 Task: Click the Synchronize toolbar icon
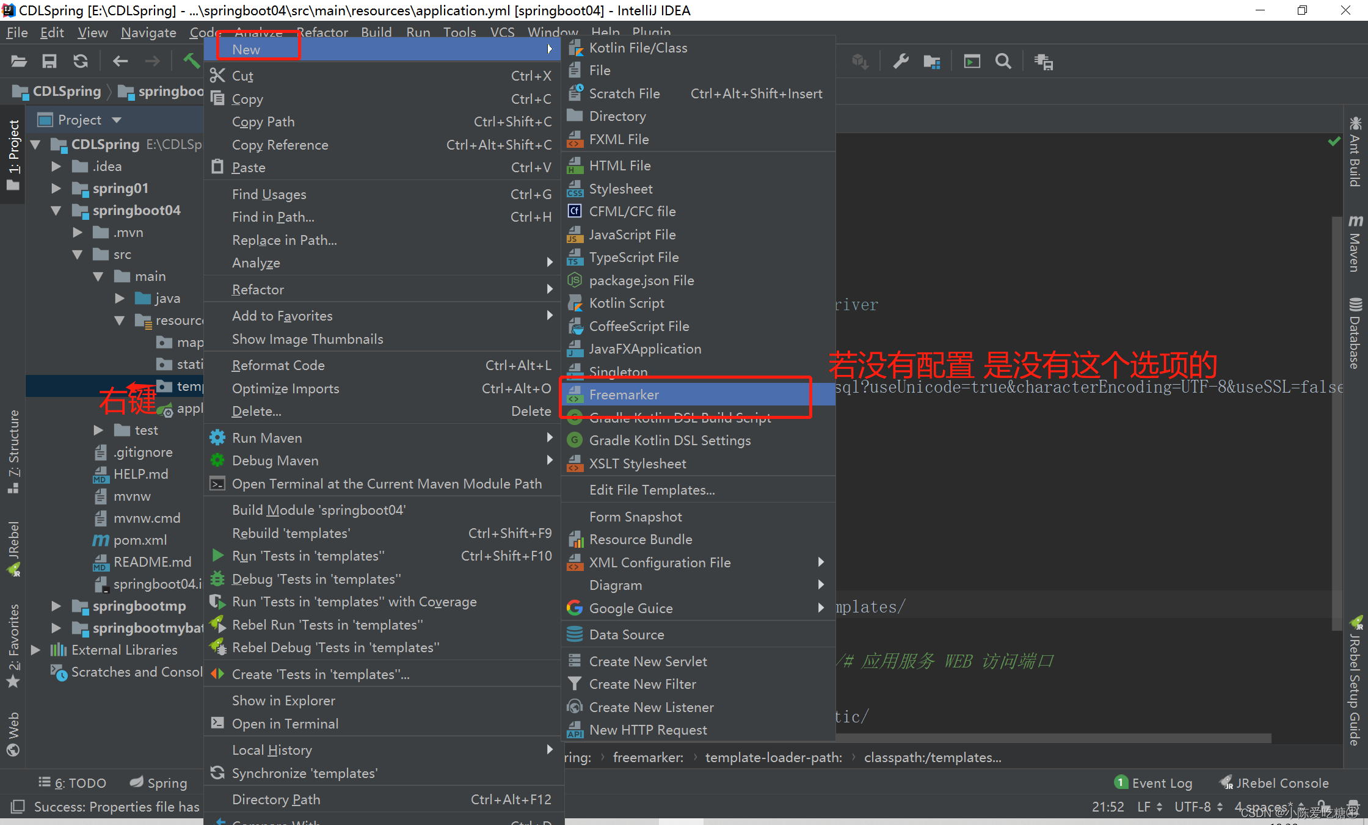81,61
